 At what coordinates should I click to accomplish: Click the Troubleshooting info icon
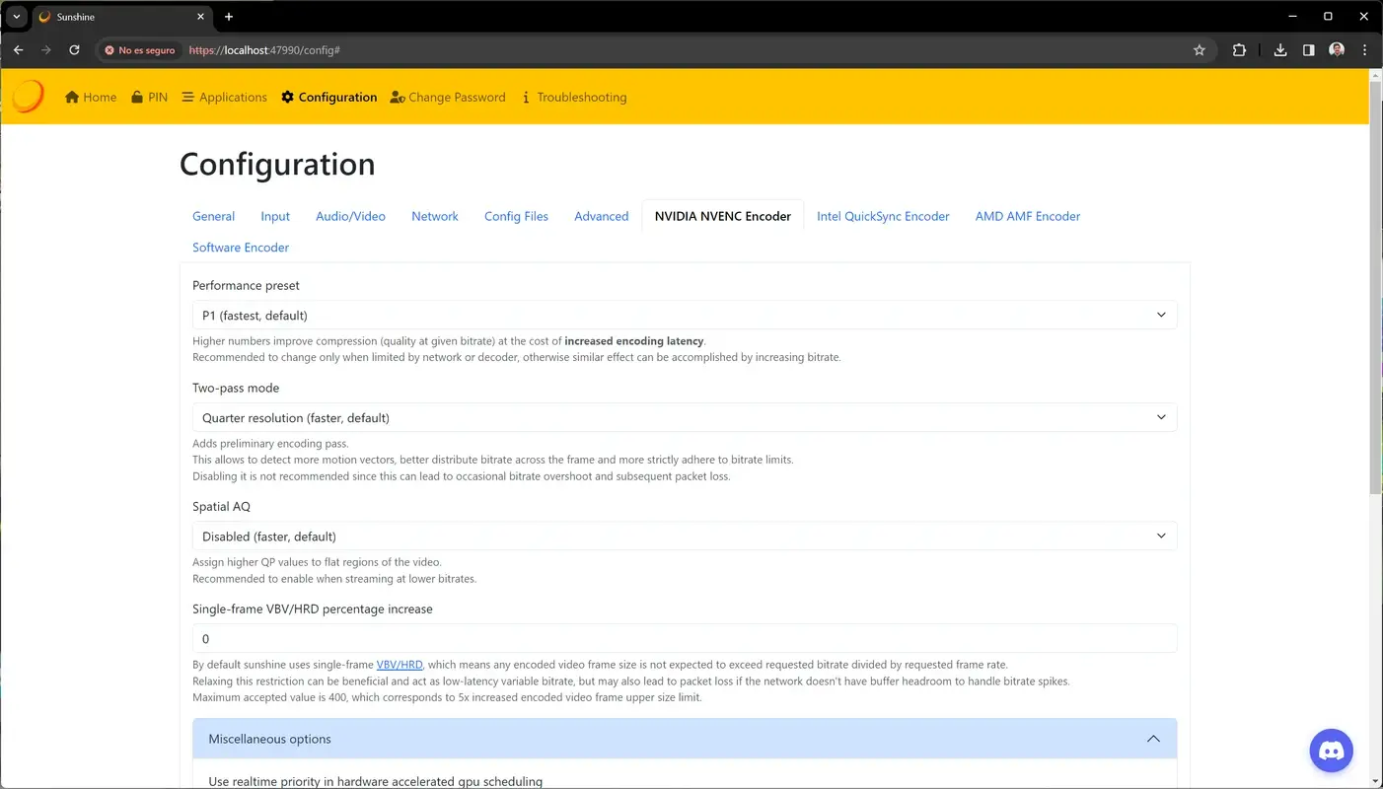[526, 97]
